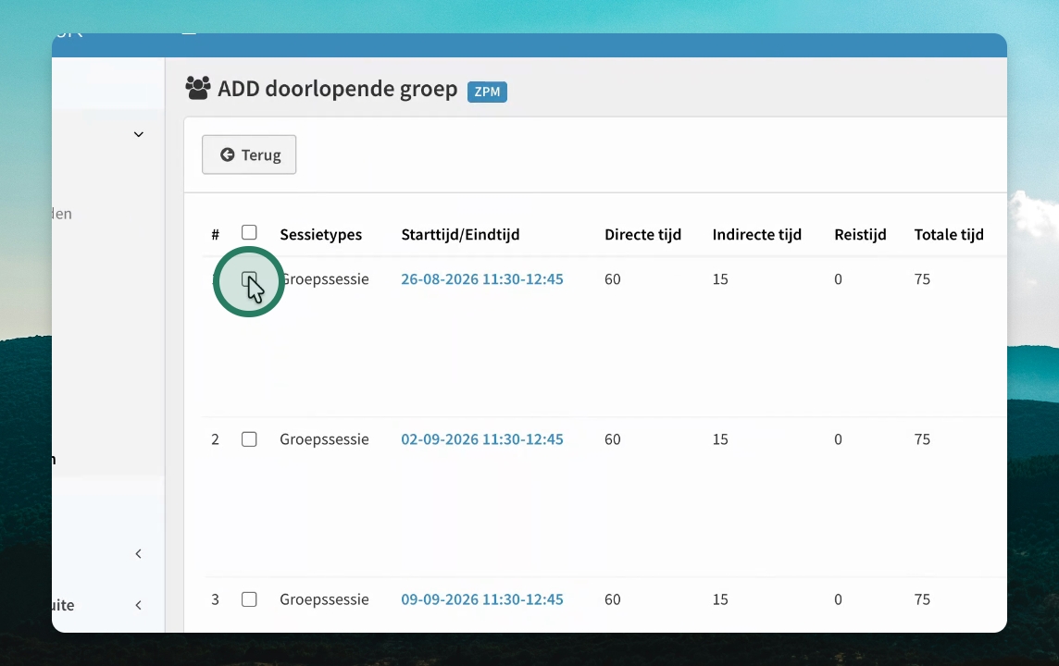The height and width of the screenshot is (666, 1059).
Task: Click Groepssessie text in row 2
Action: pos(324,439)
